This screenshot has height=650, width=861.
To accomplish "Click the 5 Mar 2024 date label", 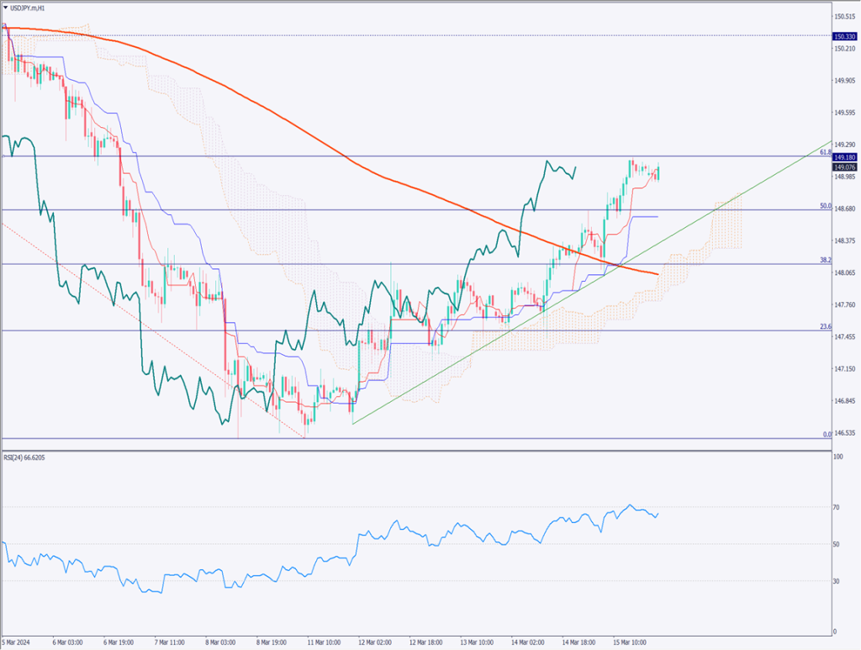I will click(x=20, y=642).
